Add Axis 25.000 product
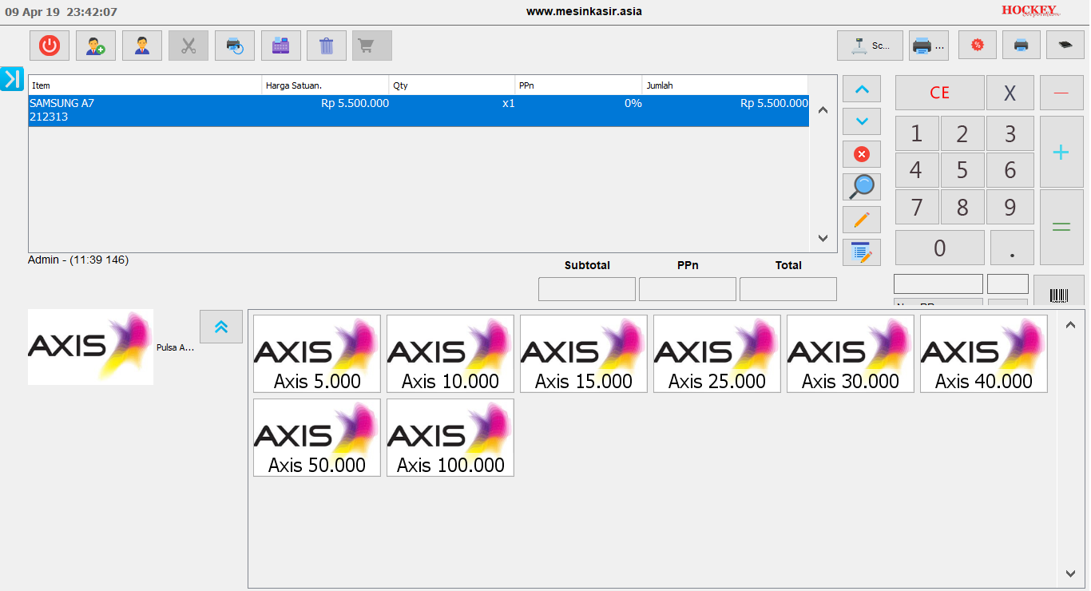Viewport: 1091px width, 591px height. coord(717,354)
